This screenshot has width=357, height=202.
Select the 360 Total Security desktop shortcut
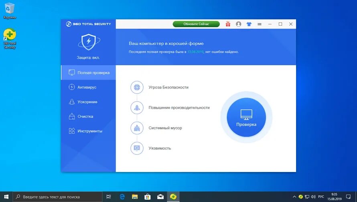[x=10, y=38]
